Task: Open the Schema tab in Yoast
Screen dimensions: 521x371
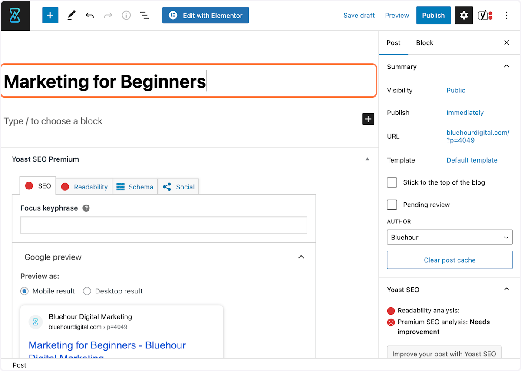Action: click(x=135, y=187)
